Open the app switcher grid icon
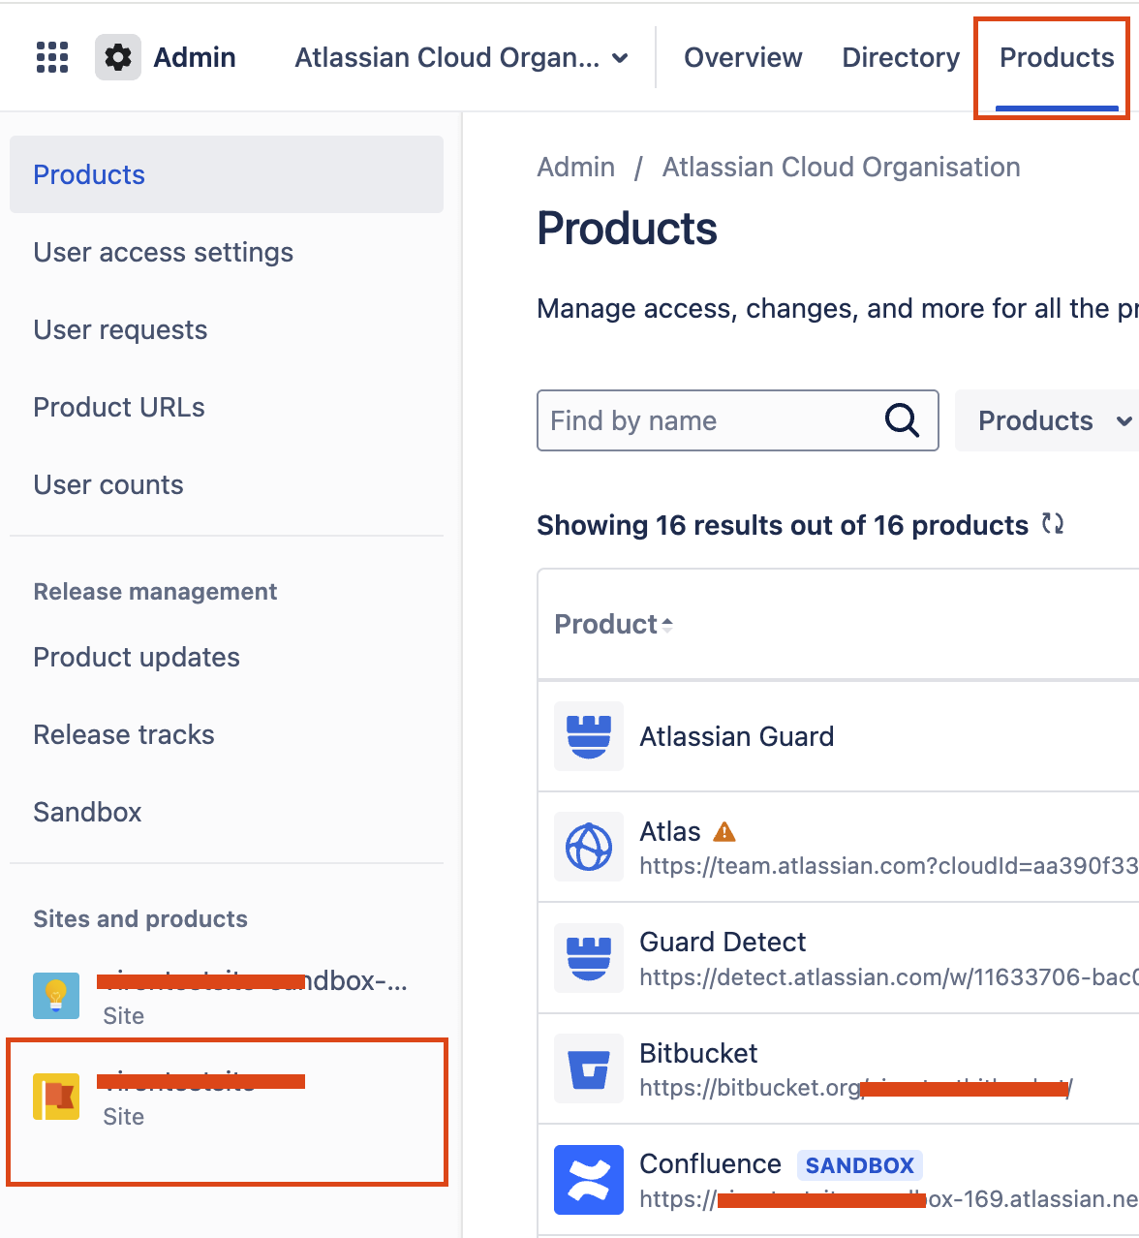The height and width of the screenshot is (1238, 1139). [x=52, y=57]
